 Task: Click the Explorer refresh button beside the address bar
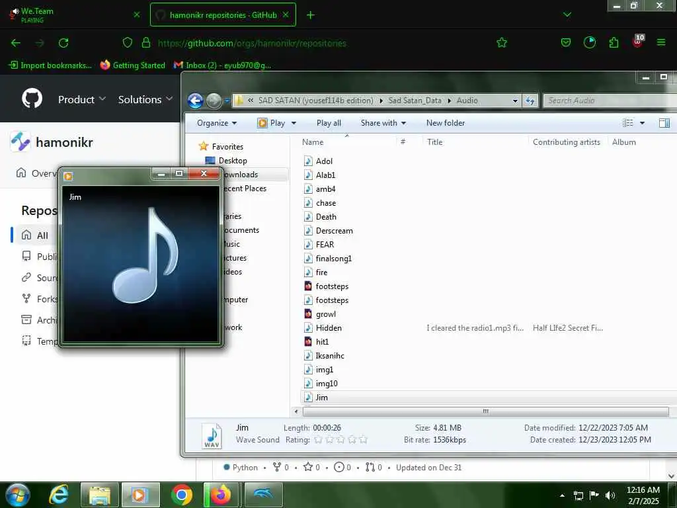(x=530, y=101)
